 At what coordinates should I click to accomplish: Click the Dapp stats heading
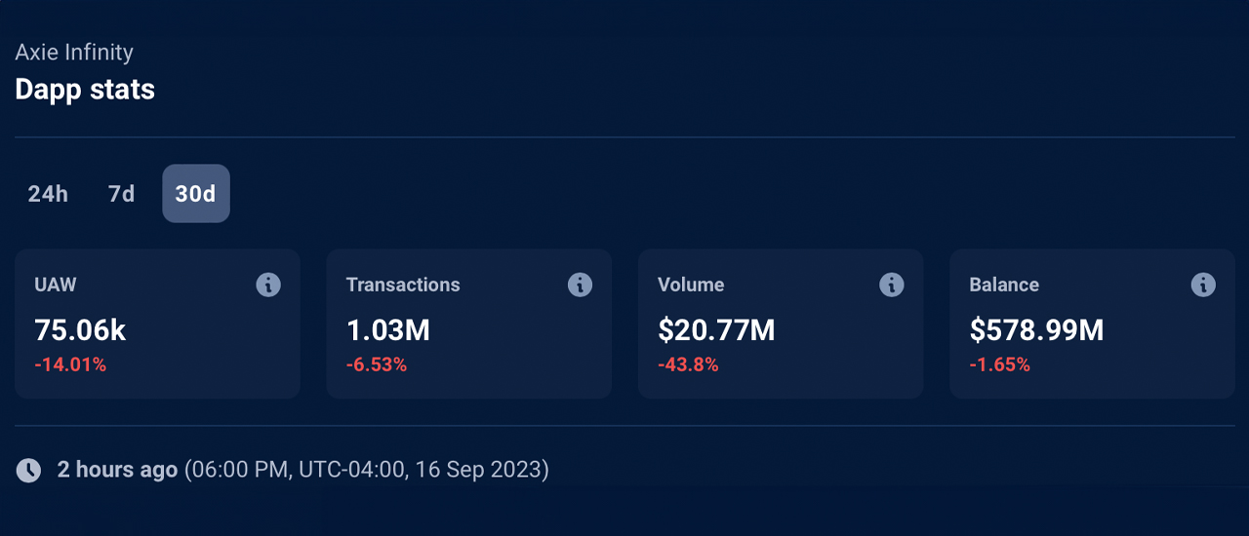coord(85,90)
